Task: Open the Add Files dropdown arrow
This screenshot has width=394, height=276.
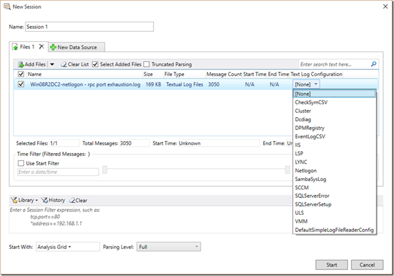Action: (x=52, y=65)
